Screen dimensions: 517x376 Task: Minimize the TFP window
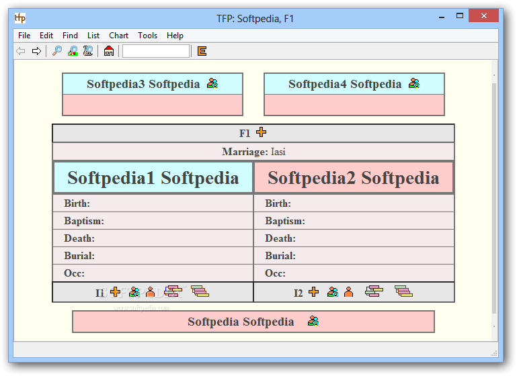tap(442, 17)
